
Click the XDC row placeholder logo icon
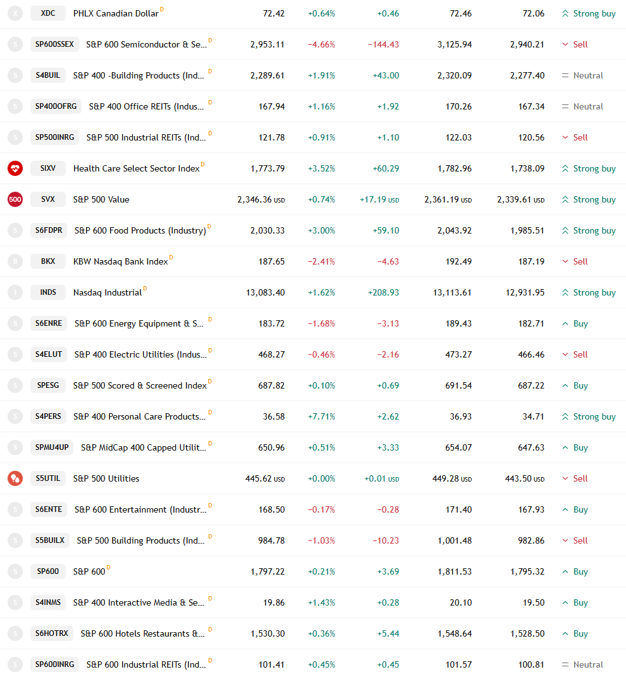click(x=15, y=13)
